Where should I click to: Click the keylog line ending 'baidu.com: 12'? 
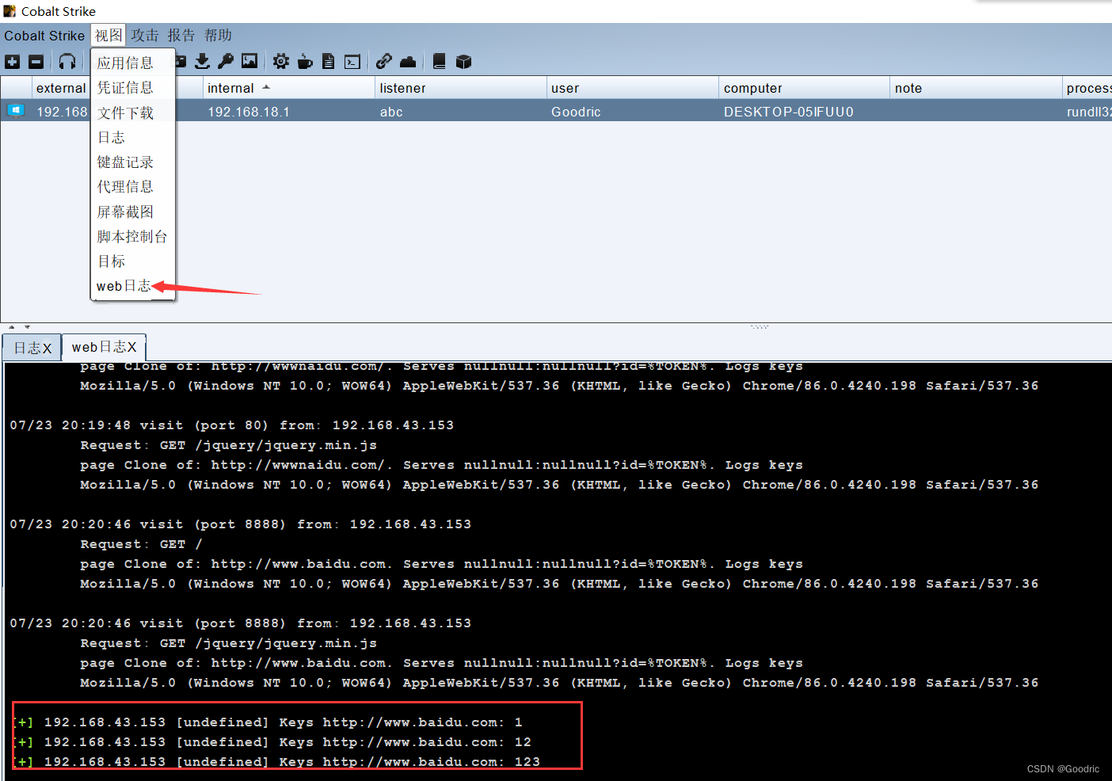tap(272, 742)
